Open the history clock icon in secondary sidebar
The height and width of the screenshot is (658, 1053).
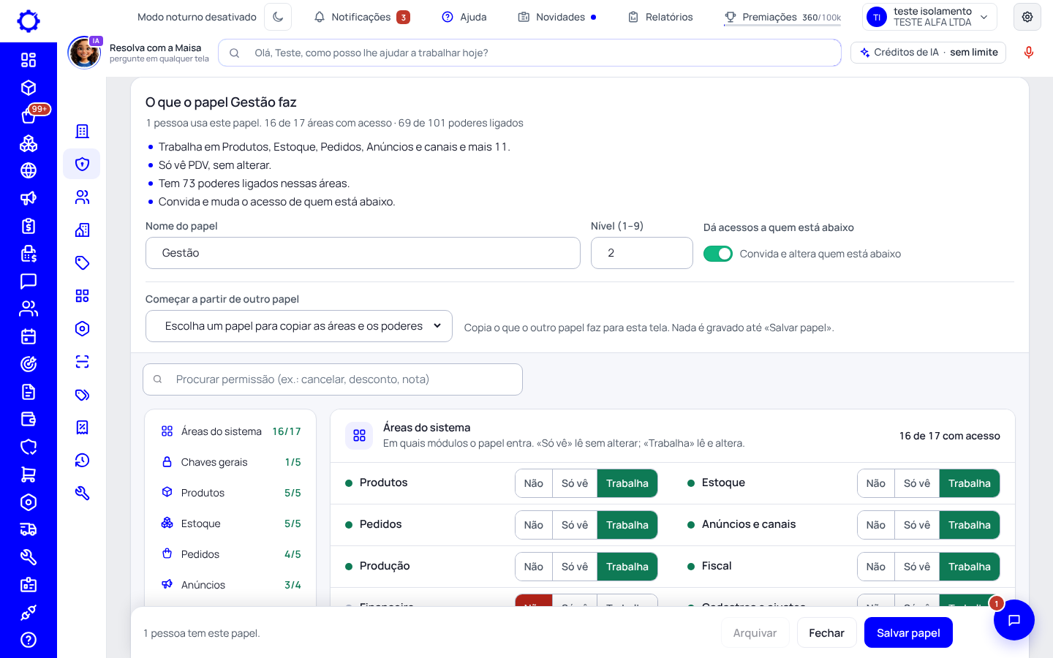click(82, 460)
